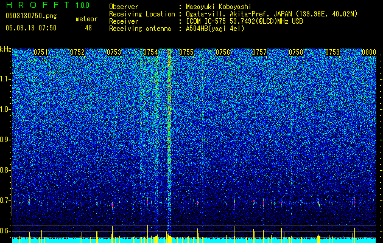Click the 0.8 kHz axis label
This screenshot has width=383, height=243.
coord(5,170)
